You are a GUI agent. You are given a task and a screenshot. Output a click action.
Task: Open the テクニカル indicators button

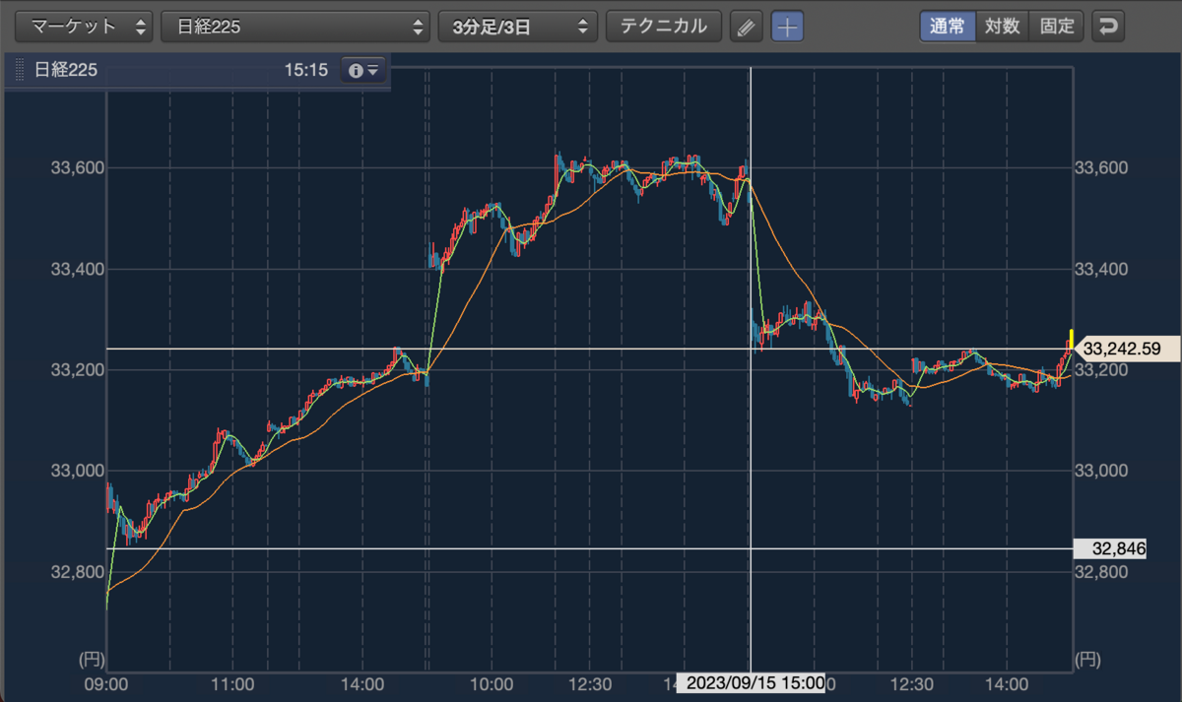(x=664, y=27)
